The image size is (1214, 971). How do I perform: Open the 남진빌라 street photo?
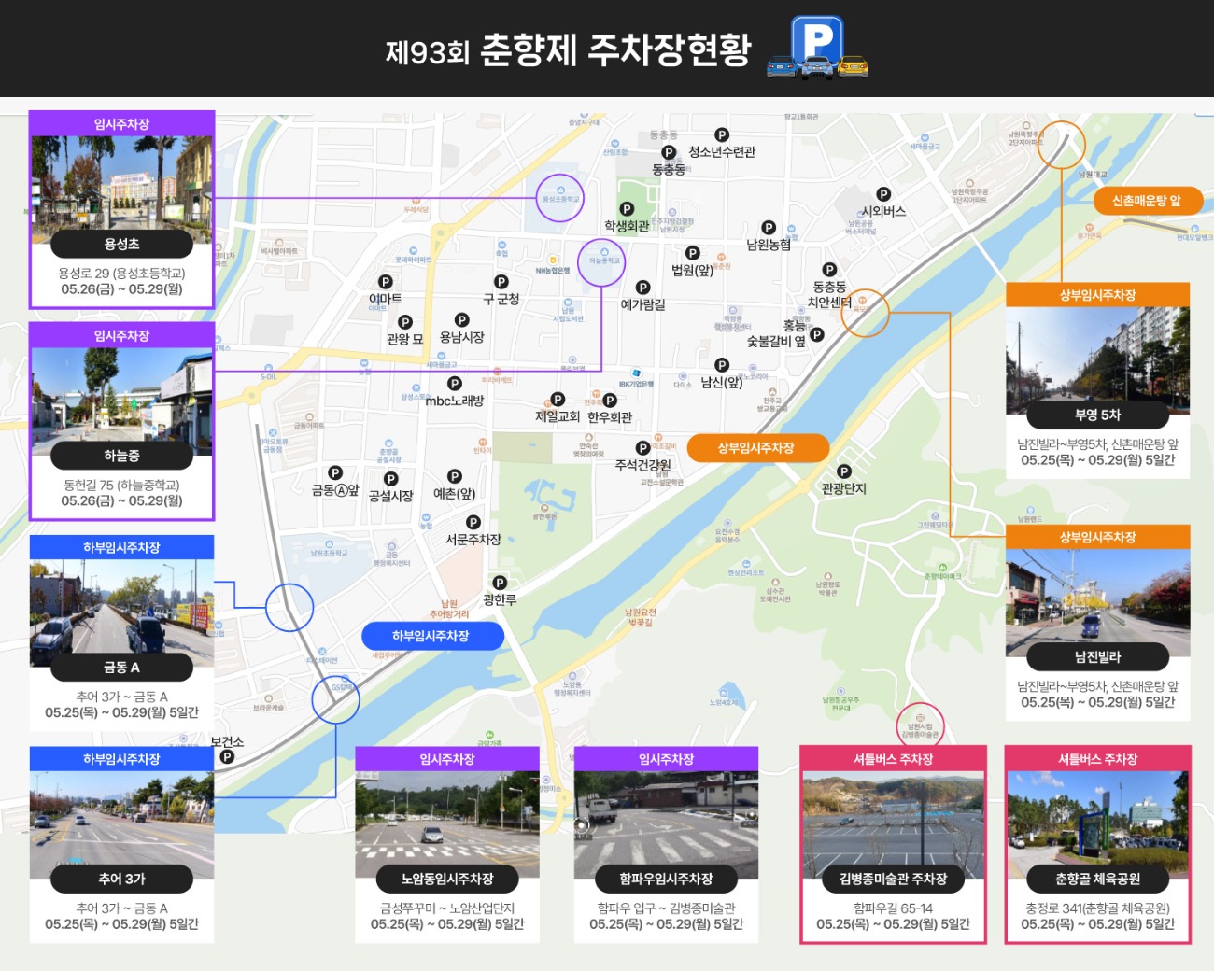1098,603
